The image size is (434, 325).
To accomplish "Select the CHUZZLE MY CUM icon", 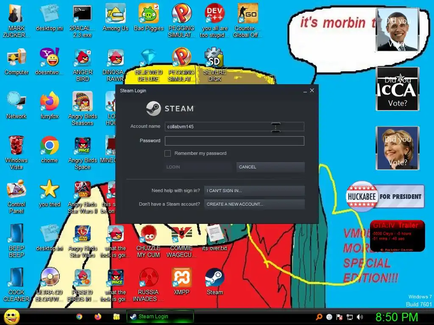I will (148, 241).
